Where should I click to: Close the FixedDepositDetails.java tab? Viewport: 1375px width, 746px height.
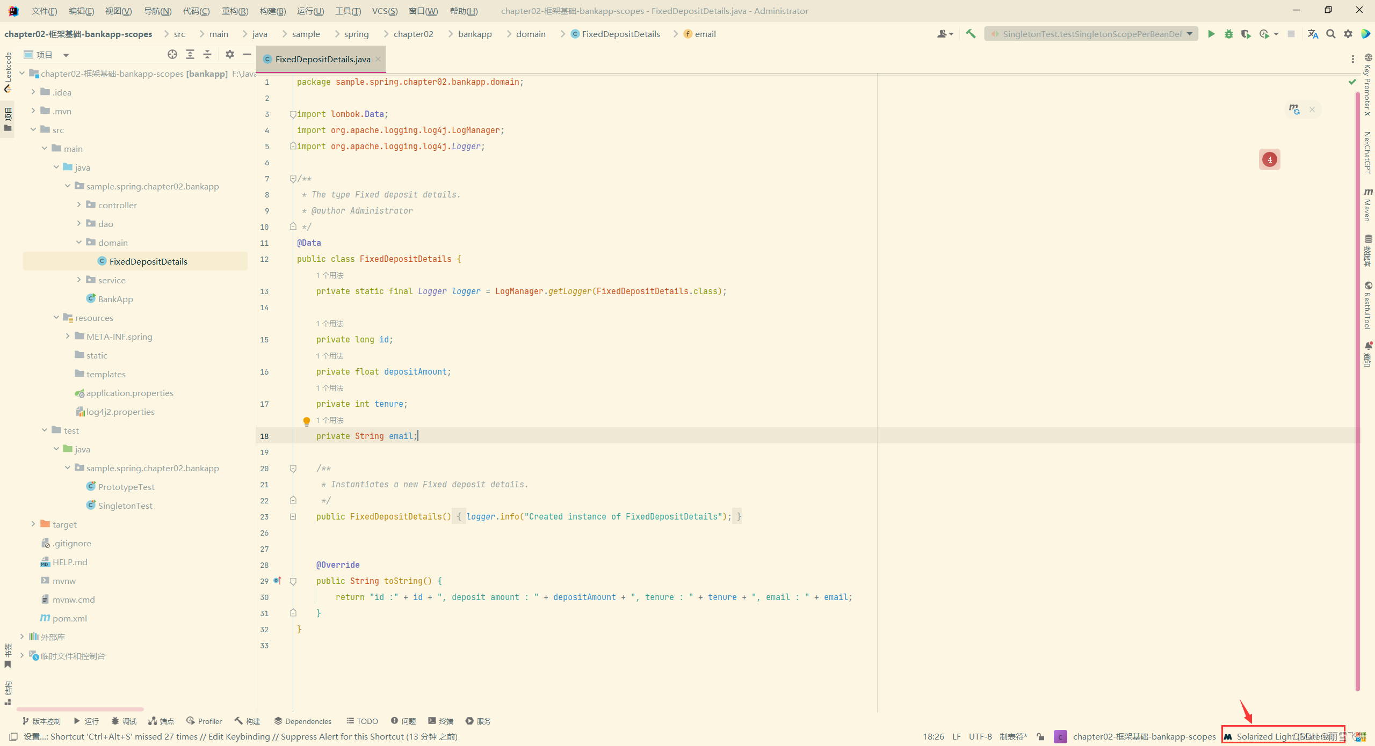378,59
